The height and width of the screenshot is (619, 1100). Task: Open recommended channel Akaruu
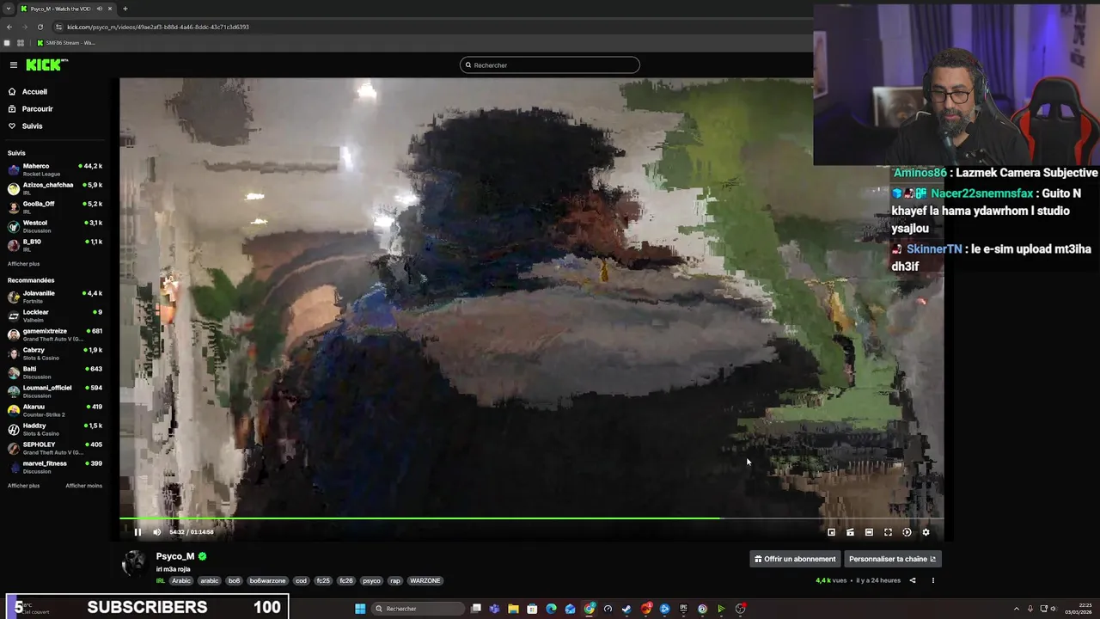pos(55,410)
